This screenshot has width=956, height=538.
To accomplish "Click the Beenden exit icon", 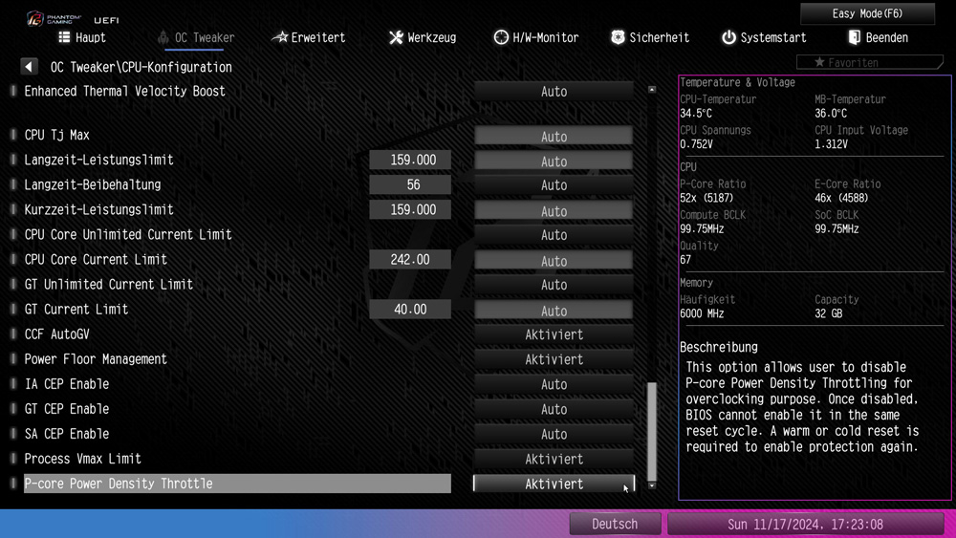I will click(854, 37).
